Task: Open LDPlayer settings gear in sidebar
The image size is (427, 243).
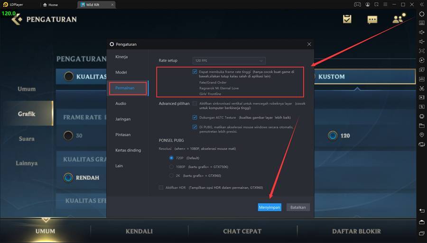Action: point(422,14)
